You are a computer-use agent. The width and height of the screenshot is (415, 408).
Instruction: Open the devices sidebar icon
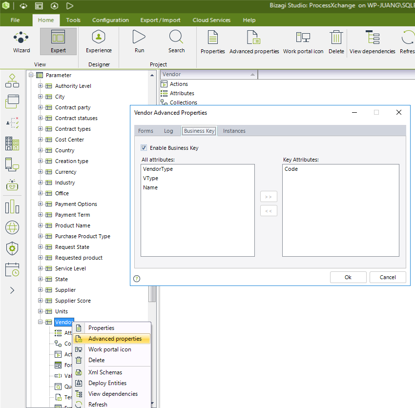click(x=12, y=164)
